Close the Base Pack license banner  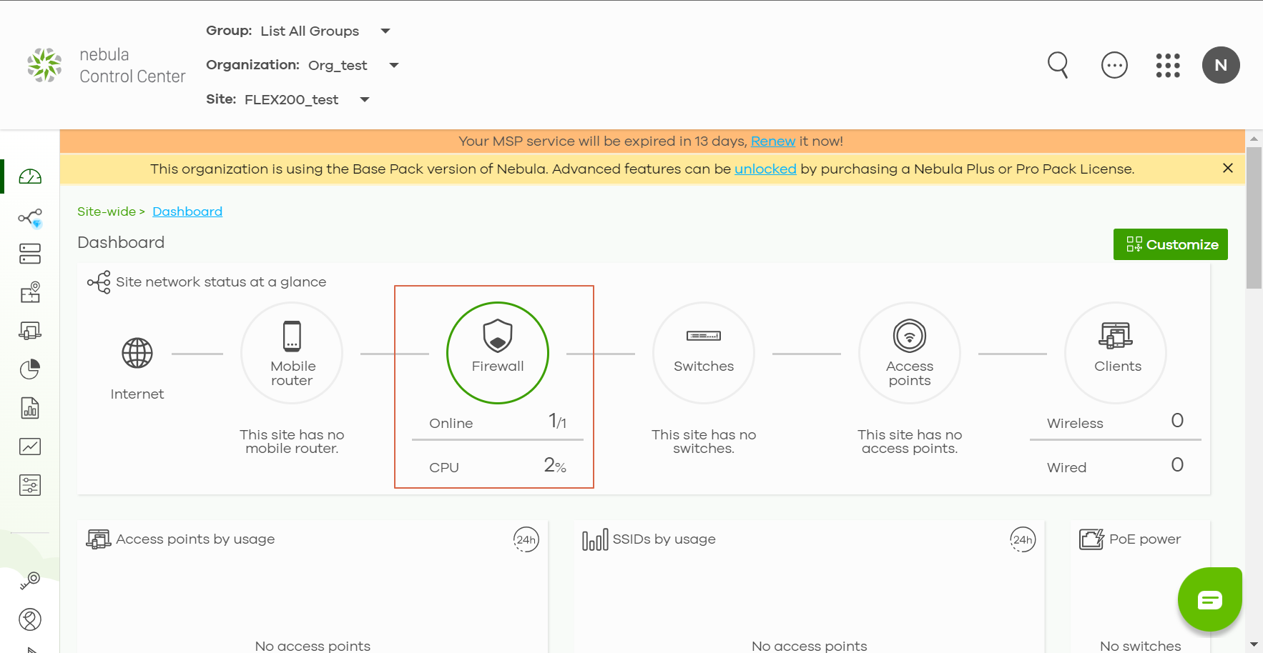coord(1228,168)
